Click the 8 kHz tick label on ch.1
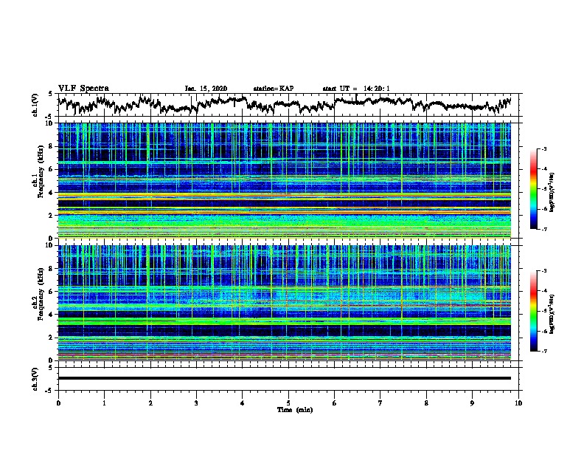The height and width of the screenshot is (452, 584). [x=52, y=146]
